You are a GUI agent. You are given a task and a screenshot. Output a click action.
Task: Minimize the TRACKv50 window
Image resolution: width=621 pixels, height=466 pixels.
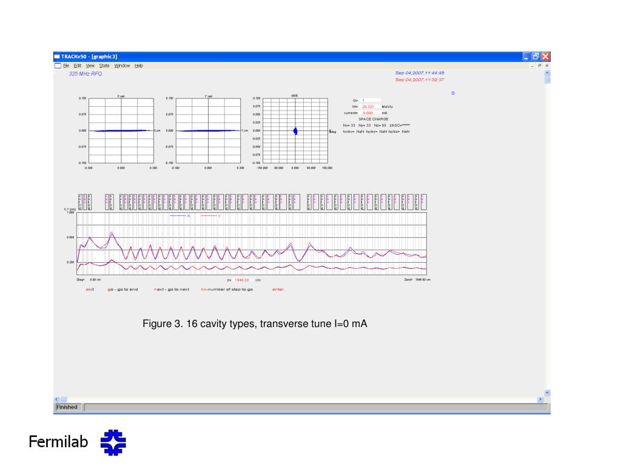point(526,56)
